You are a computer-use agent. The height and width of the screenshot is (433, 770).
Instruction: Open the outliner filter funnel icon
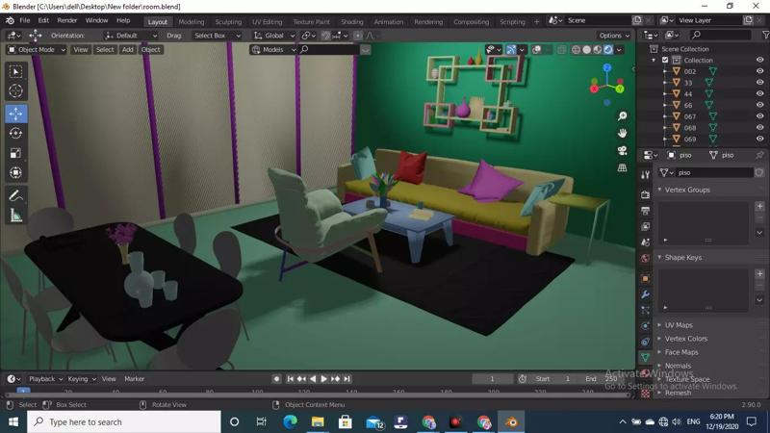point(765,35)
